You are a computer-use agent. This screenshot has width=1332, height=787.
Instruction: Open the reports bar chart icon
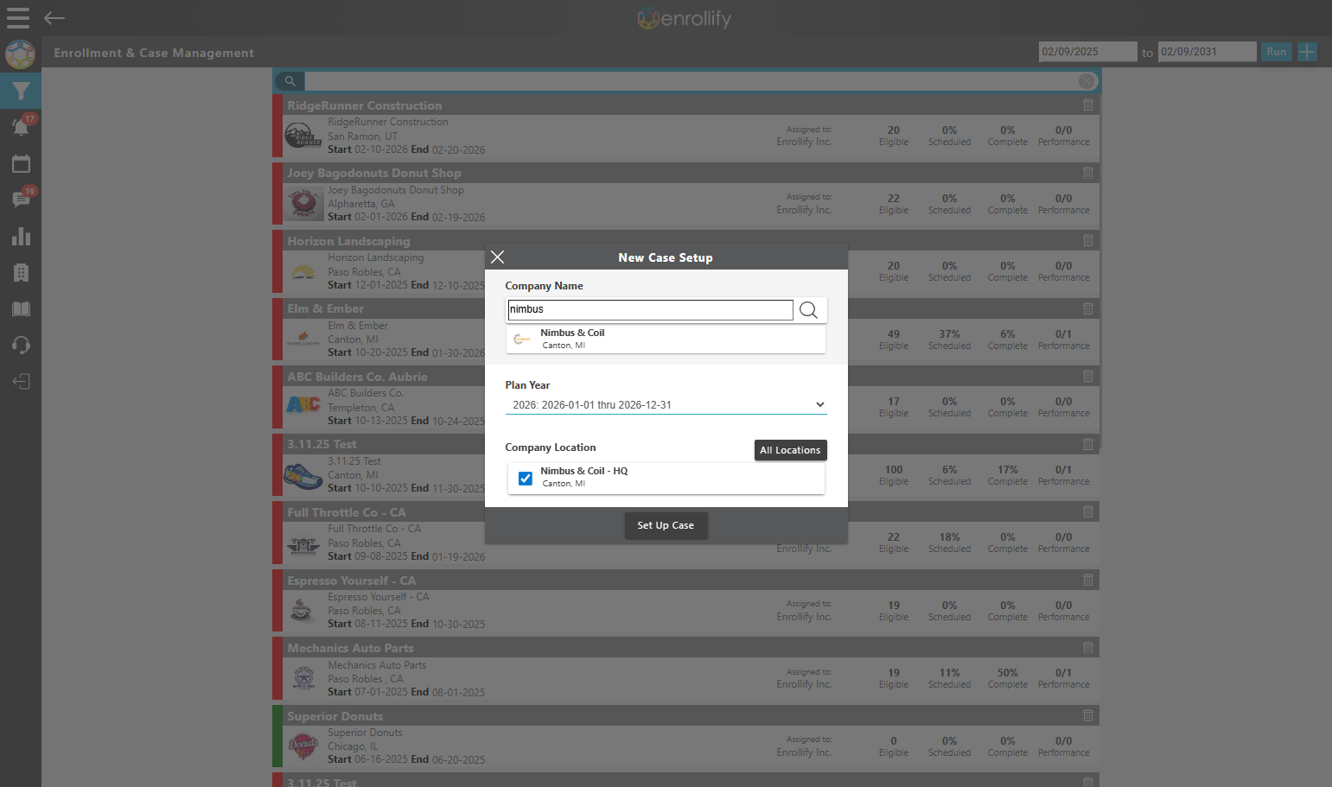pos(21,236)
